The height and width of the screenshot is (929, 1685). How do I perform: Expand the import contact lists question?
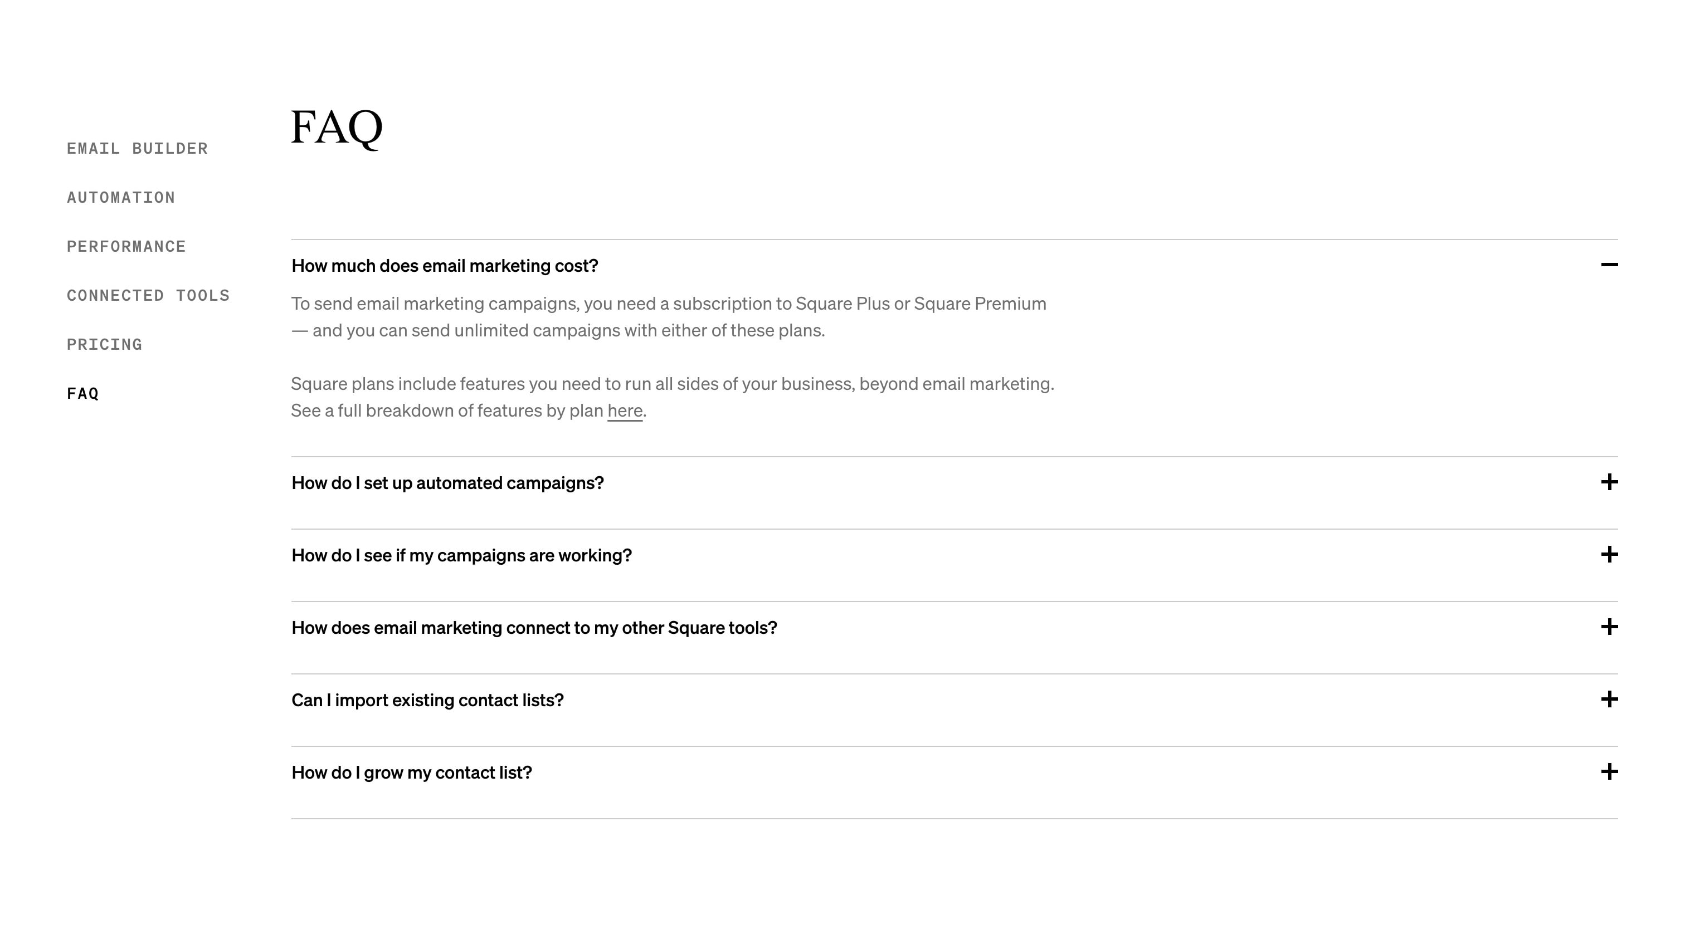(1609, 699)
